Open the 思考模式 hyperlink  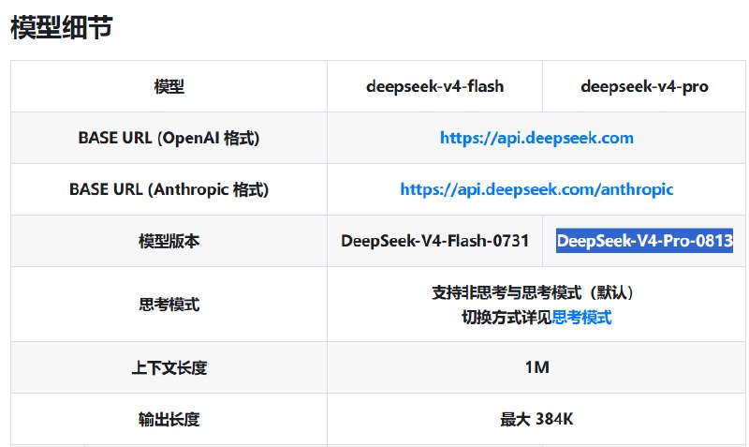pos(581,317)
